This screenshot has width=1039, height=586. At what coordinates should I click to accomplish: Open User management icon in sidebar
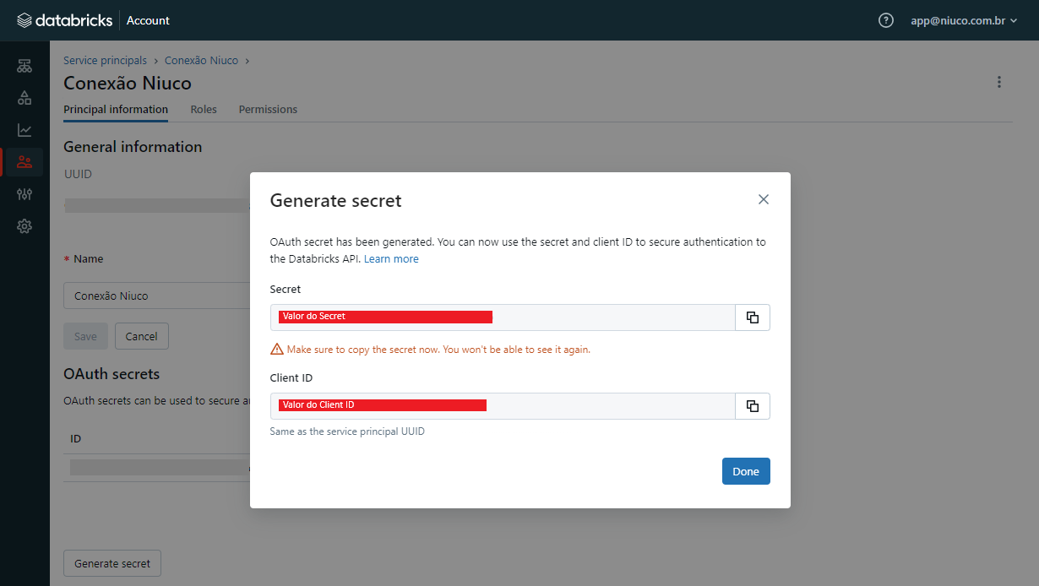24,162
